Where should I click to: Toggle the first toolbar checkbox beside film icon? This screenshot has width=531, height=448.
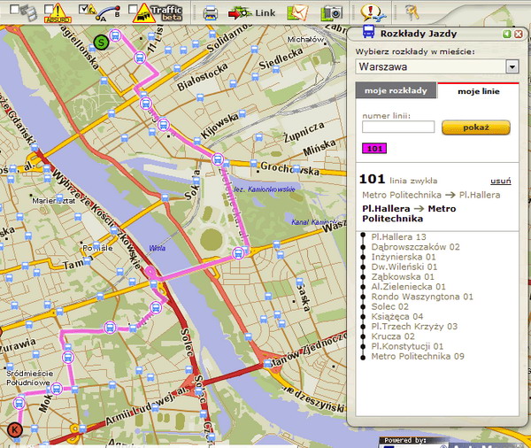(x=14, y=9)
